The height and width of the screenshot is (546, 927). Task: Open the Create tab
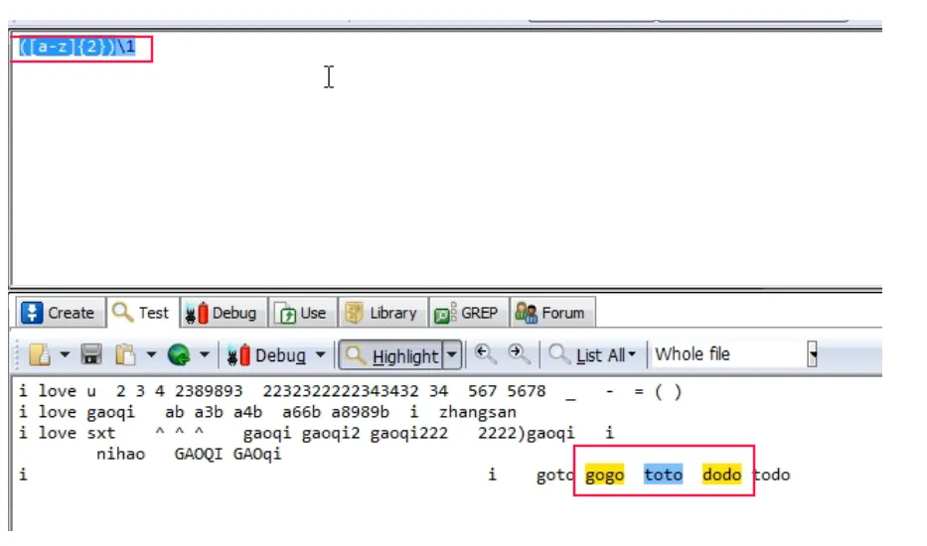61,313
